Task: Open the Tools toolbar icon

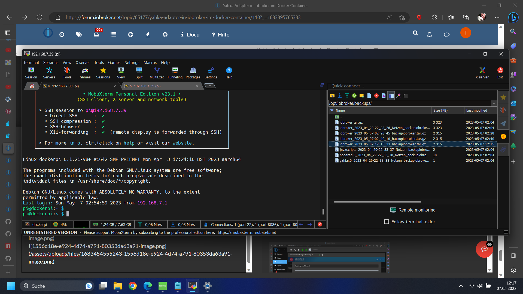Action: (67, 73)
